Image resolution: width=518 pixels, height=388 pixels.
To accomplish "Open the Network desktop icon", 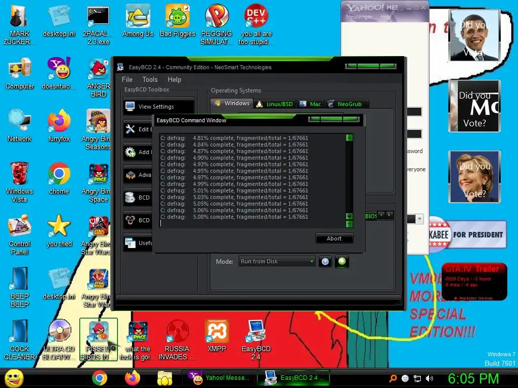I will 20,126.
